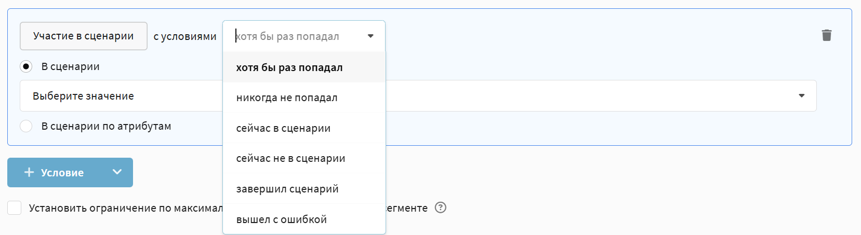Collapse the condition dropdown using its arrow
The width and height of the screenshot is (861, 235).
click(x=370, y=36)
